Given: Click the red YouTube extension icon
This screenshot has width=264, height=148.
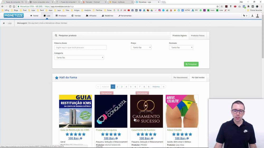Looking at the screenshot, I should pos(235,6).
